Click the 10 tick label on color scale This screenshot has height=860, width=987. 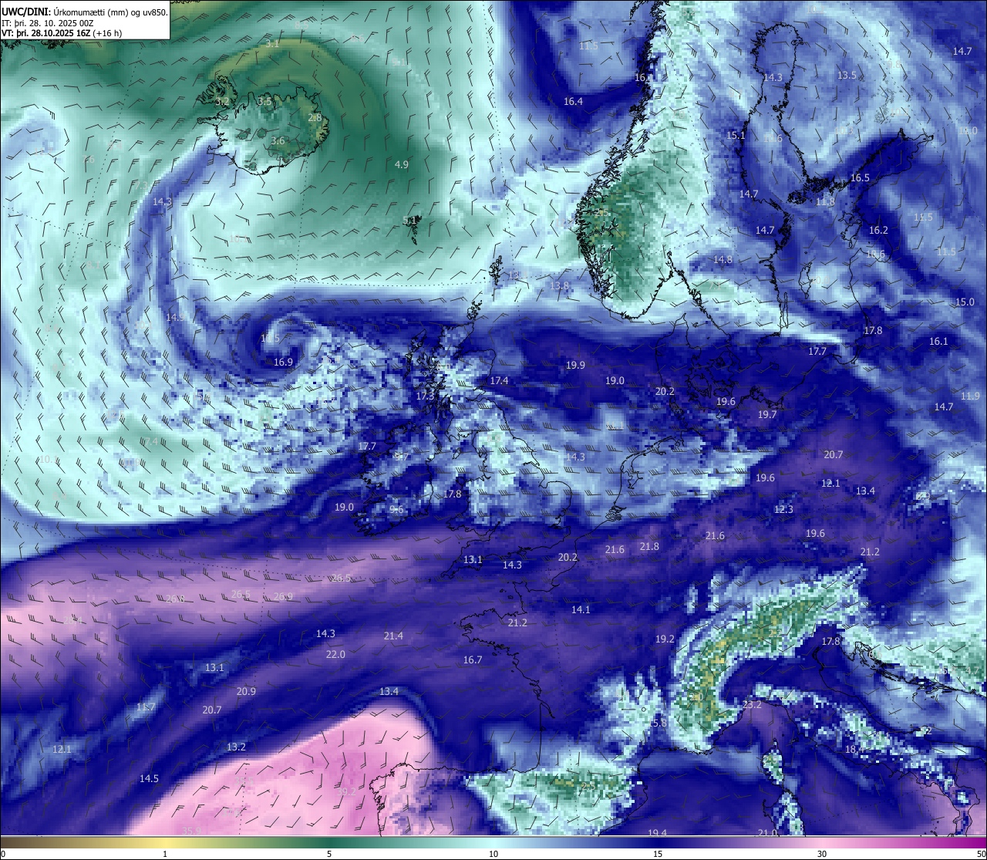493,854
